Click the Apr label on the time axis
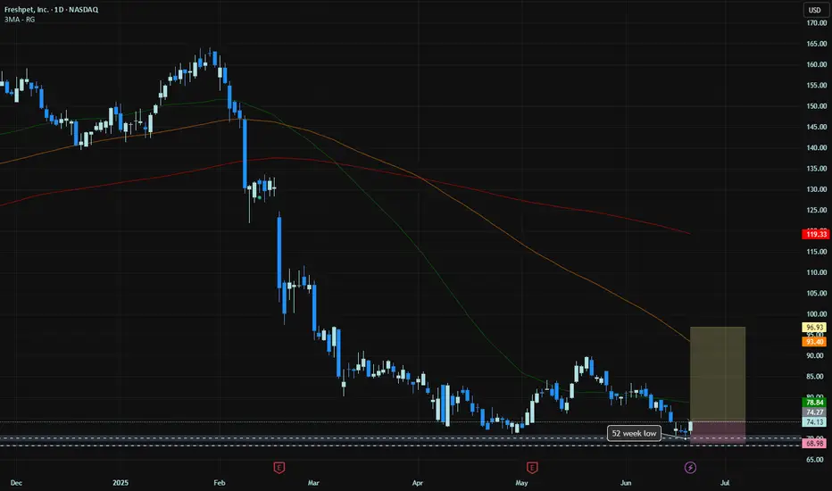This screenshot has width=832, height=491. click(418, 483)
